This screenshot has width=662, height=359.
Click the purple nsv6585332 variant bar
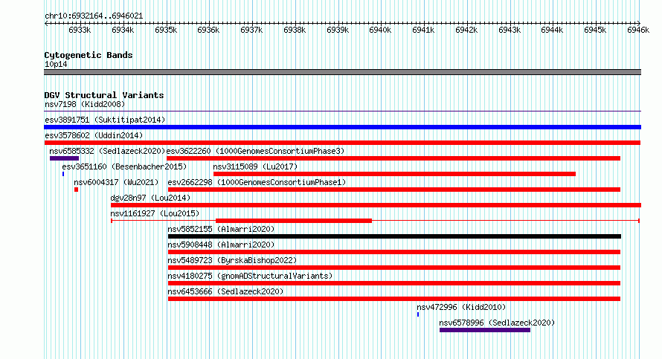point(64,158)
